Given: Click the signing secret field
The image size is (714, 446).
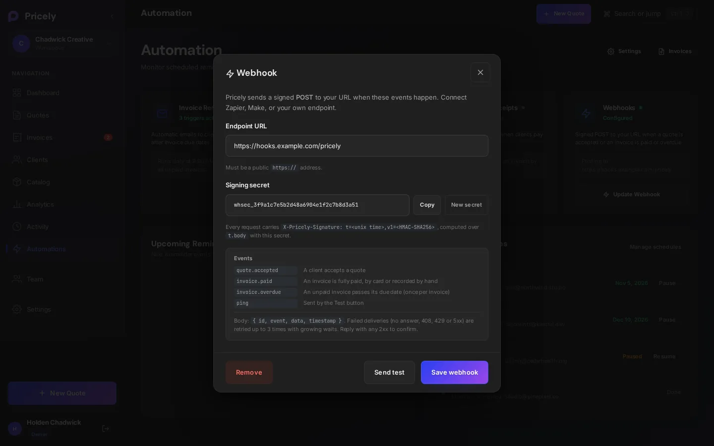Looking at the screenshot, I should pos(317,205).
